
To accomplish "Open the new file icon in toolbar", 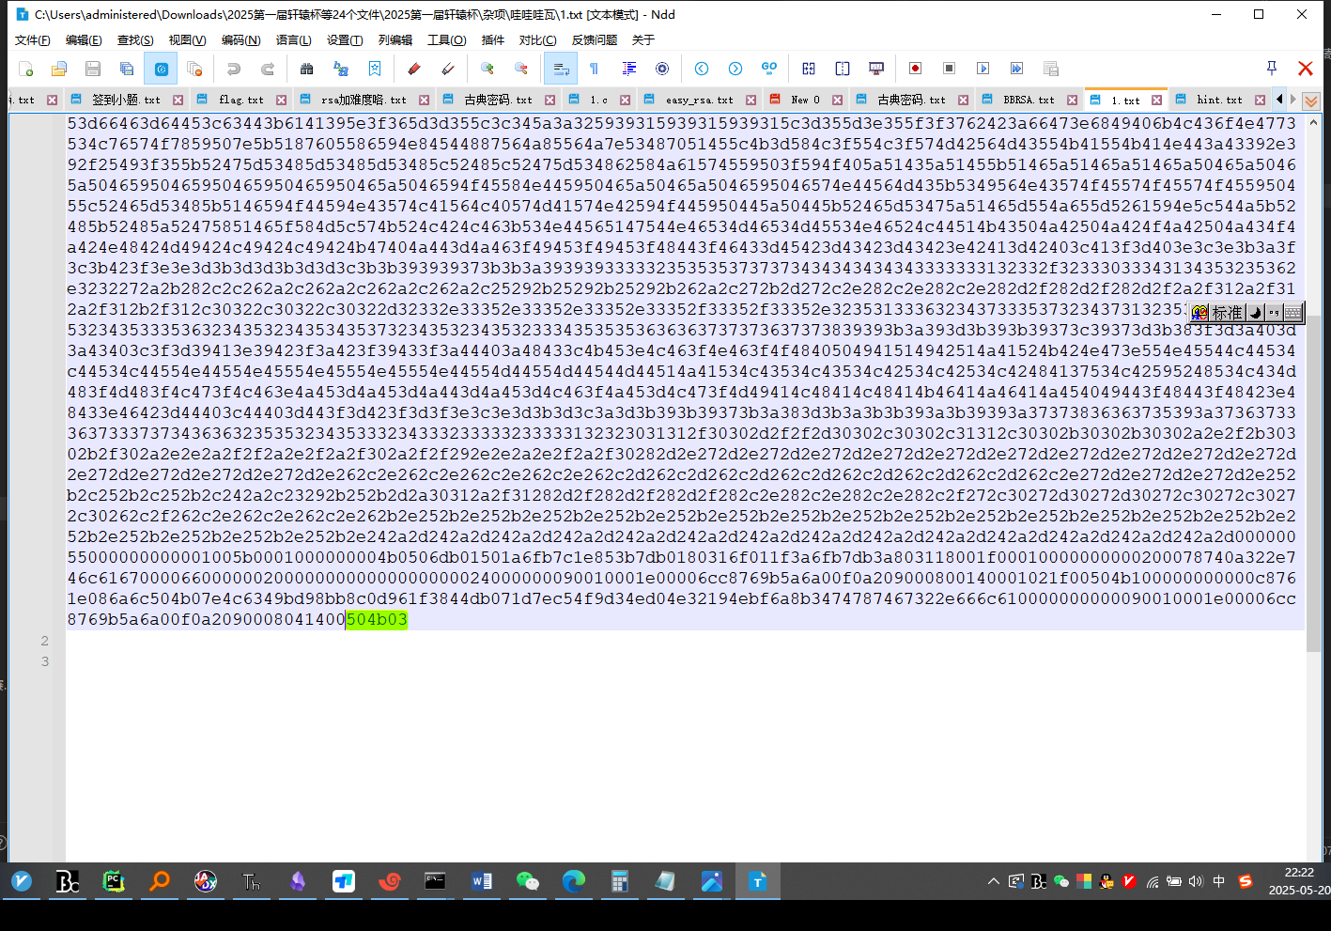I will (x=25, y=69).
